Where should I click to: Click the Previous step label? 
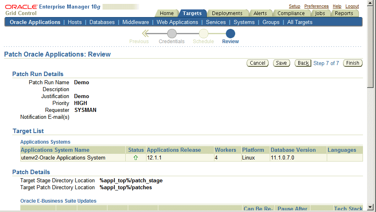coord(139,41)
